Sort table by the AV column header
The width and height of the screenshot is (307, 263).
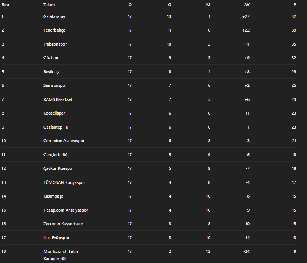pyautogui.click(x=247, y=5)
